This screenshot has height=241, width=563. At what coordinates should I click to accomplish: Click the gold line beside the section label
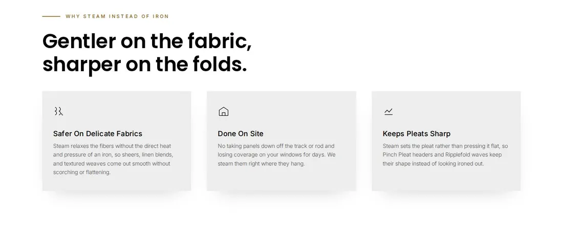click(51, 16)
